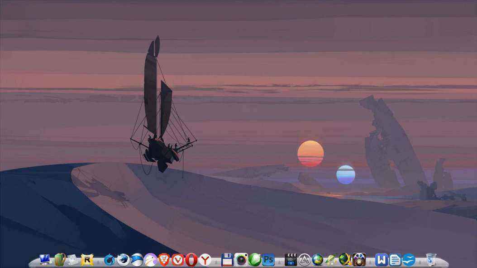Launch the SeaMonkey blue bird browser icon
The width and height of the screenshot is (477, 268).
[137, 260]
